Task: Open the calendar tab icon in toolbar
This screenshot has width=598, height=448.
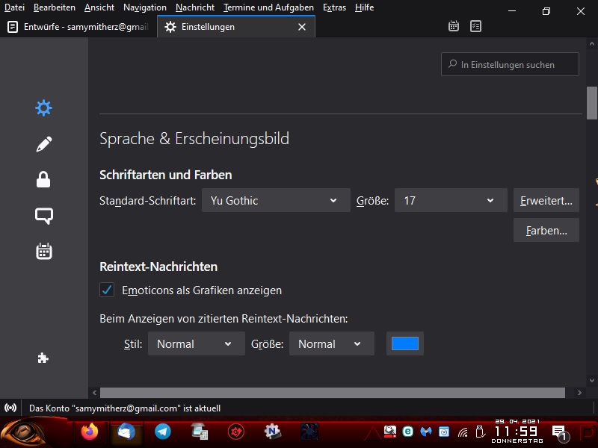Action: click(454, 26)
